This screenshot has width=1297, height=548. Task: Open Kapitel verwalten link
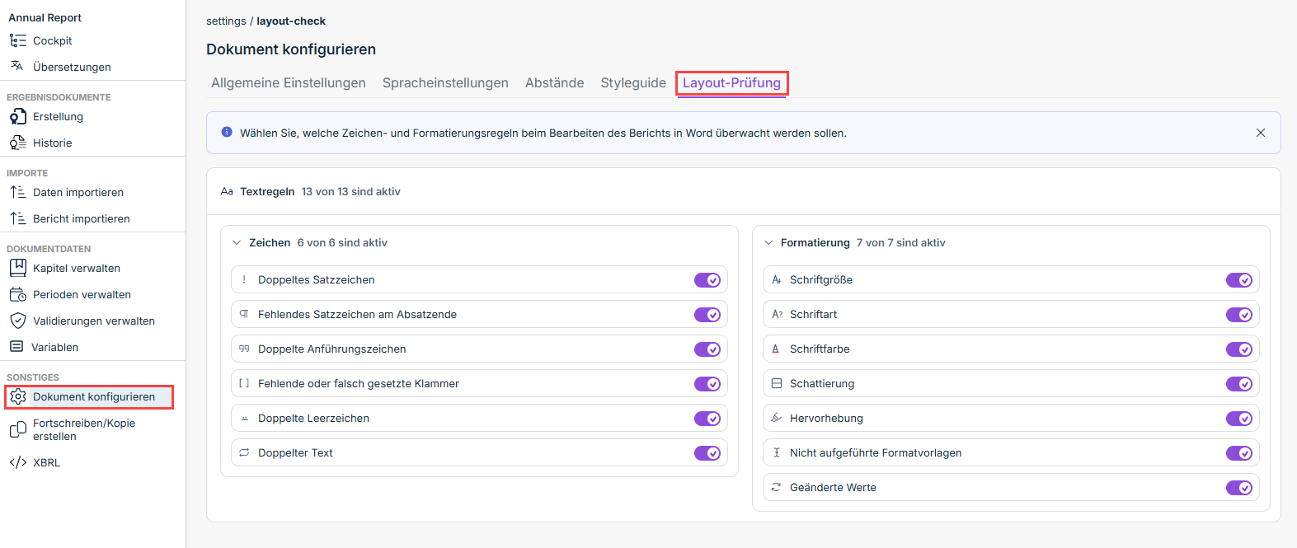click(77, 268)
